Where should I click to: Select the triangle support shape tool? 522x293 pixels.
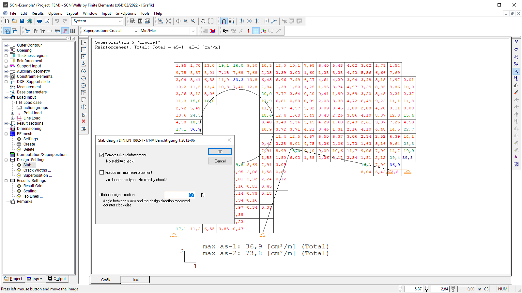click(x=84, y=64)
